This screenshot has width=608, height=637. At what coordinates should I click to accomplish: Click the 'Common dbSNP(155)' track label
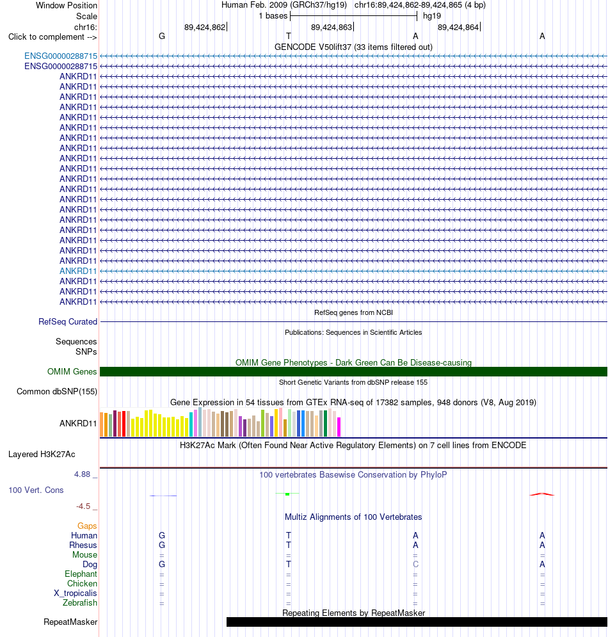coord(57,392)
